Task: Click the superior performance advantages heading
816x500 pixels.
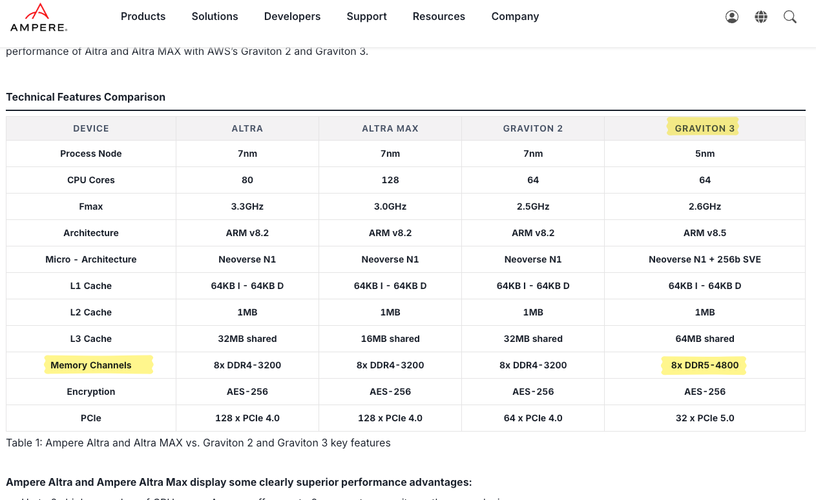Action: (x=239, y=483)
